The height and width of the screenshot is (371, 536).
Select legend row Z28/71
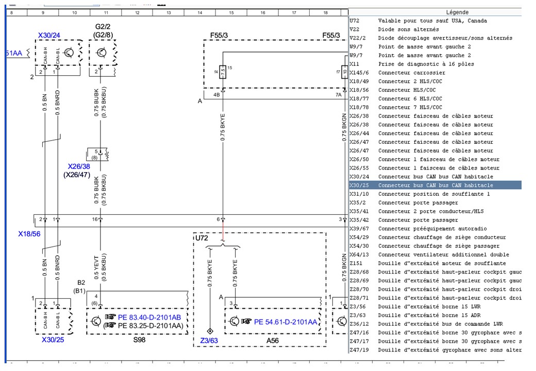435,298
